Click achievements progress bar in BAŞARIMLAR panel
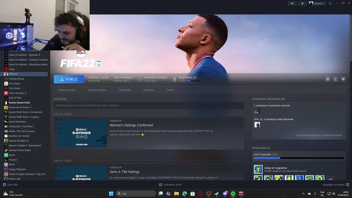 click(x=299, y=158)
